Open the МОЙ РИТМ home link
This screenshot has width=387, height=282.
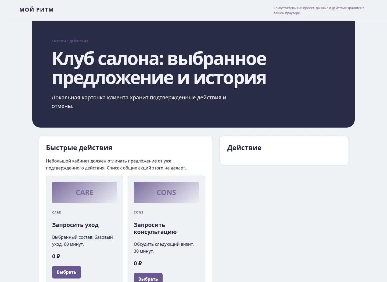[37, 10]
